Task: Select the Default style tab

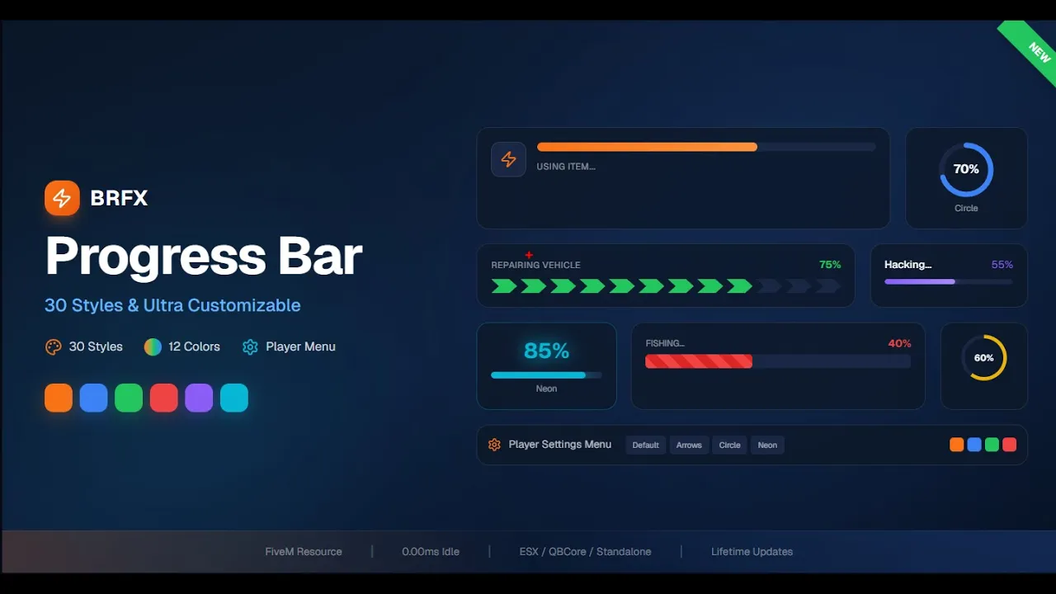Action: click(645, 445)
